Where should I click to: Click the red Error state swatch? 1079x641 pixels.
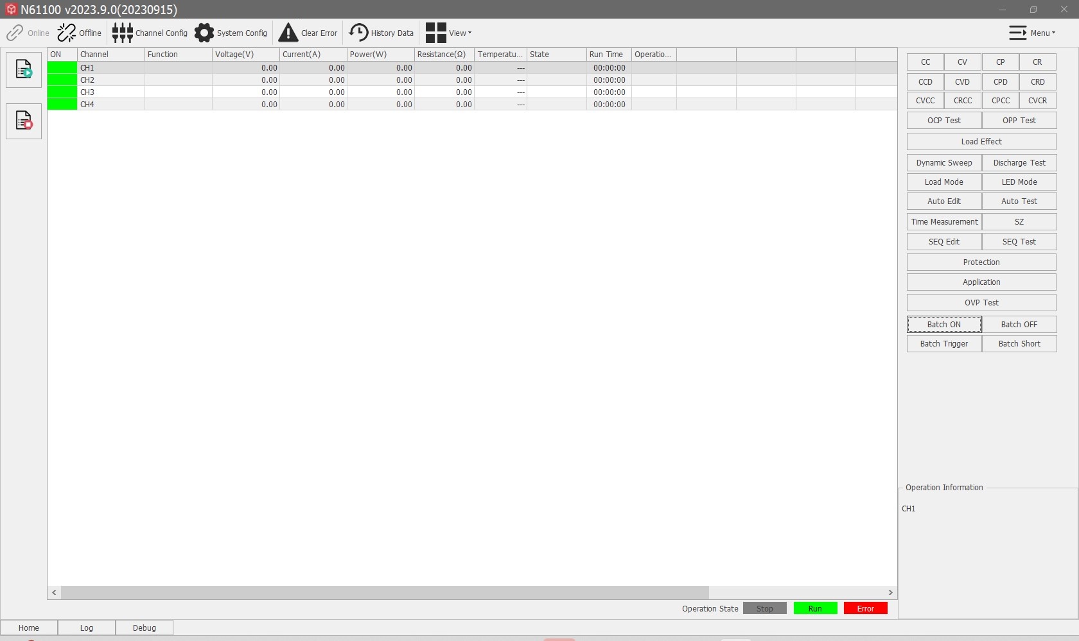click(x=866, y=608)
